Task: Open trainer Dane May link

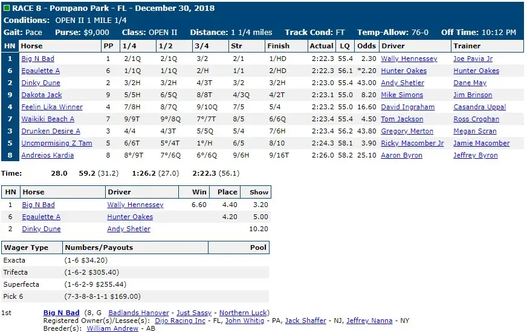Action: click(470, 83)
